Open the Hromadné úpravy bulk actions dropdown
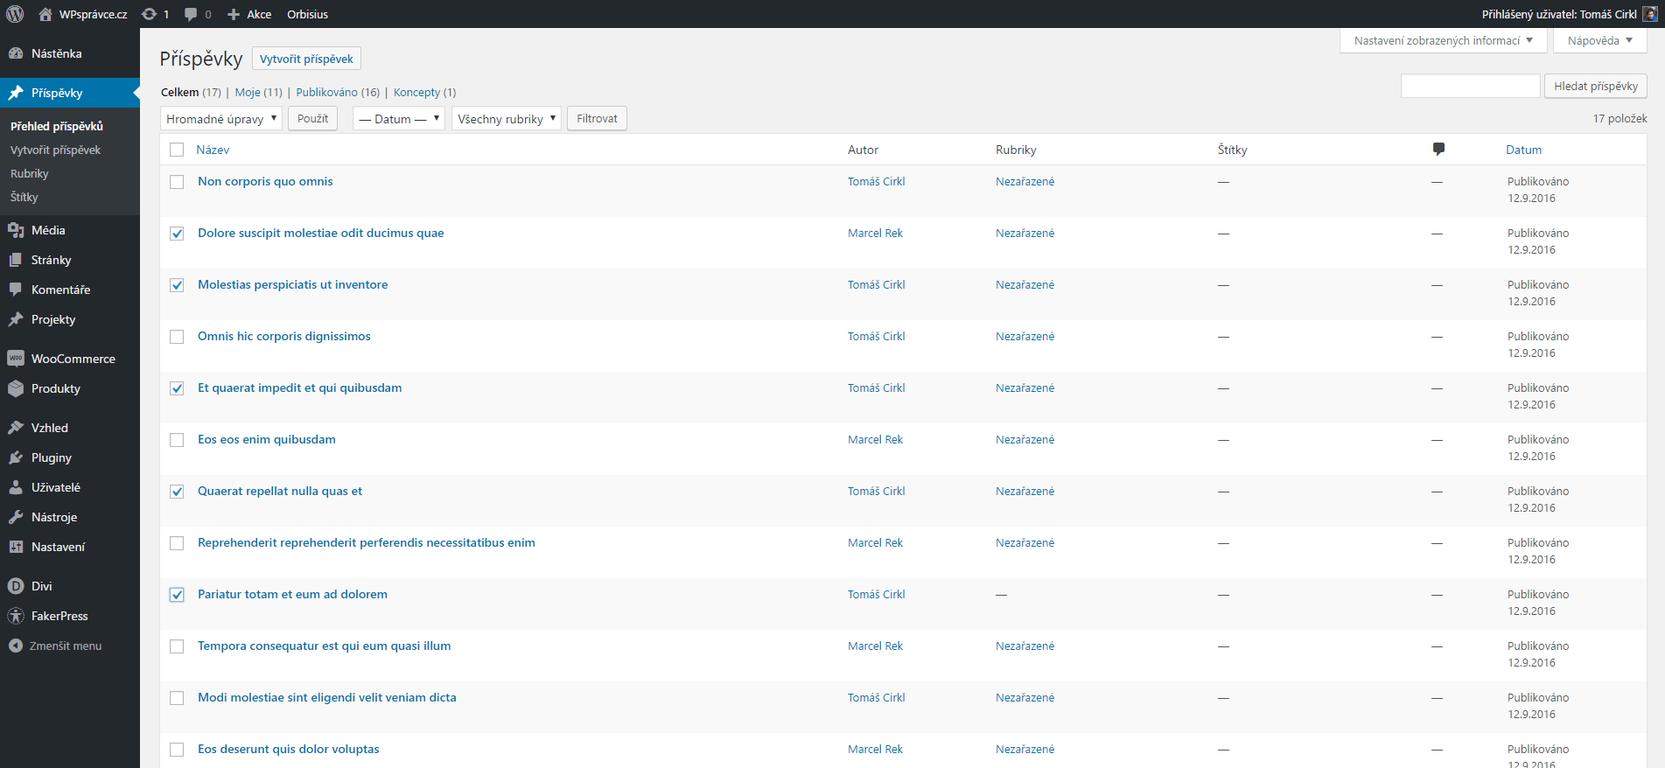The image size is (1665, 768). [x=221, y=118]
